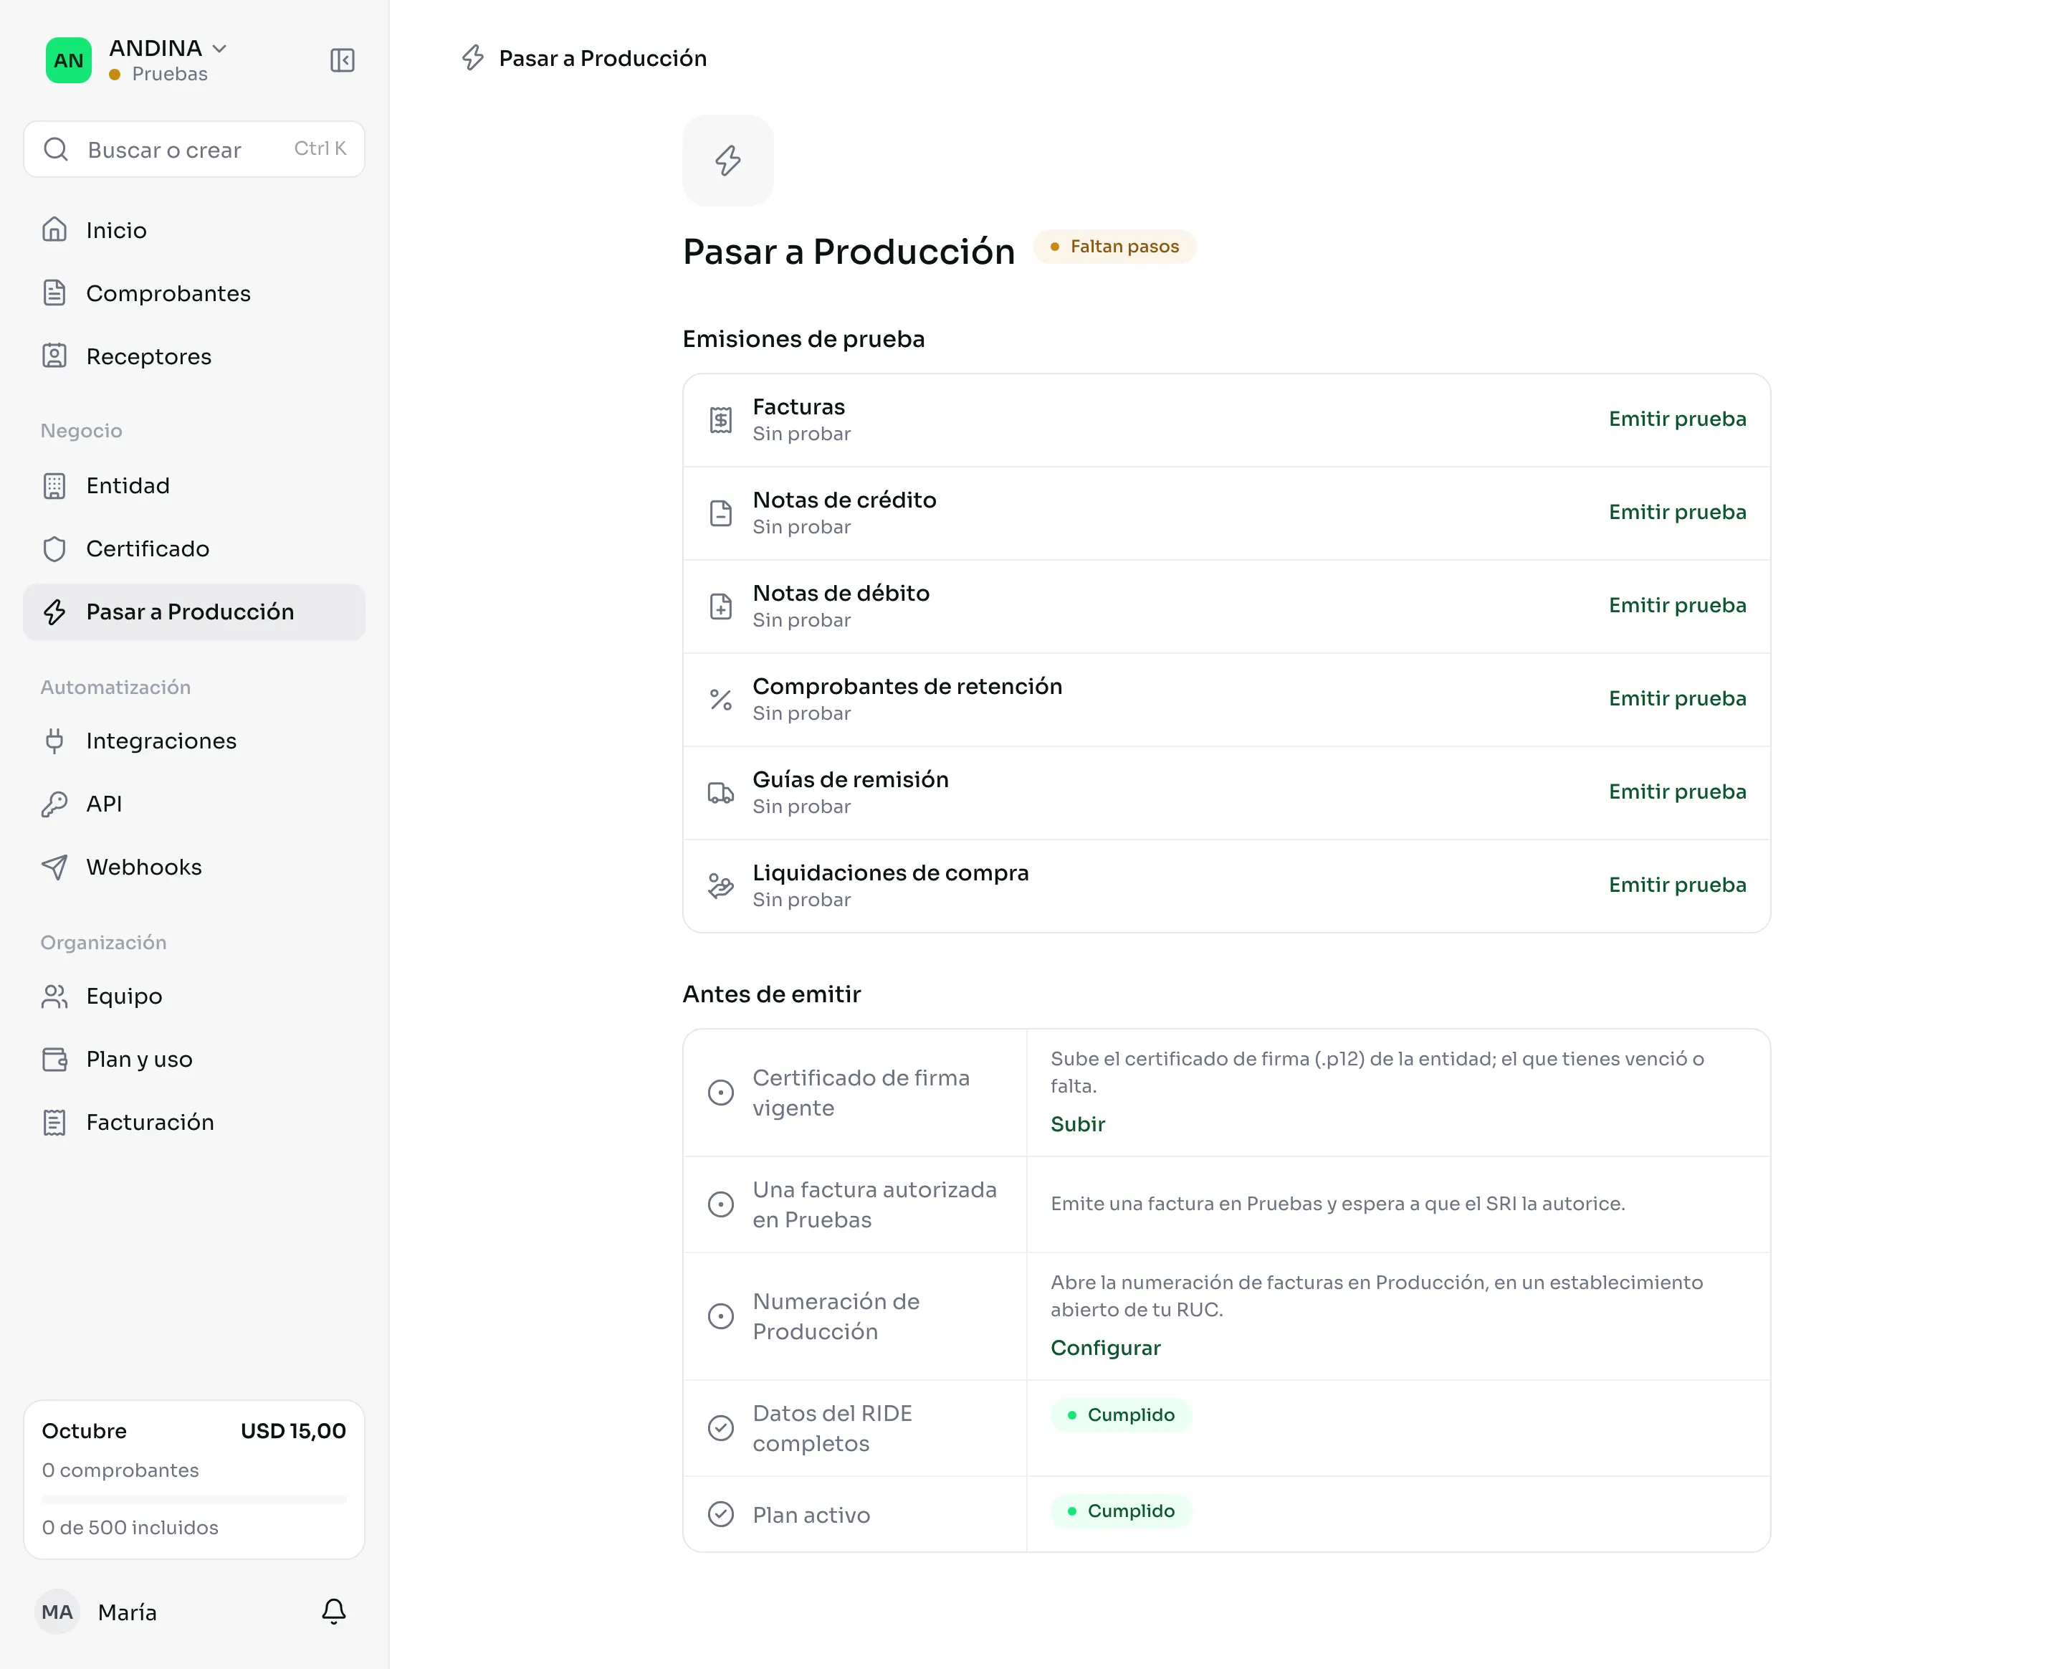The height and width of the screenshot is (1669, 2064).
Task: Click the monthly usage progress bar
Action: pyautogui.click(x=194, y=1500)
